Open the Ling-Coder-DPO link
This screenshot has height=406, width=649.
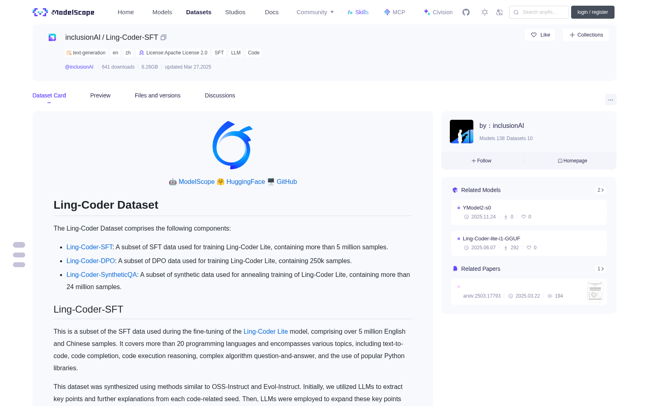click(90, 261)
